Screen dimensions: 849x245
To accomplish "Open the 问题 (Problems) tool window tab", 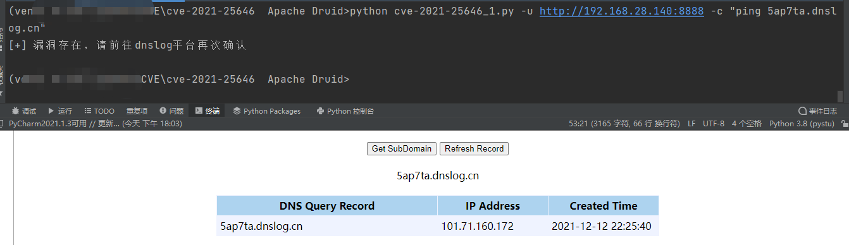I will pos(171,111).
